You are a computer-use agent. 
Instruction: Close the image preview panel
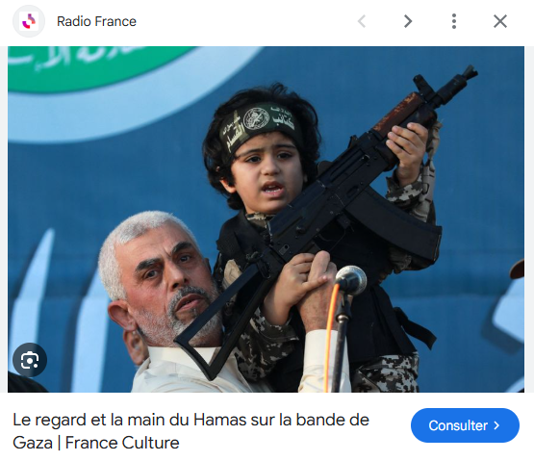[x=500, y=21]
